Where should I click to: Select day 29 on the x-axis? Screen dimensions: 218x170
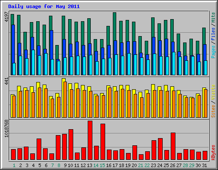tap(192, 165)
